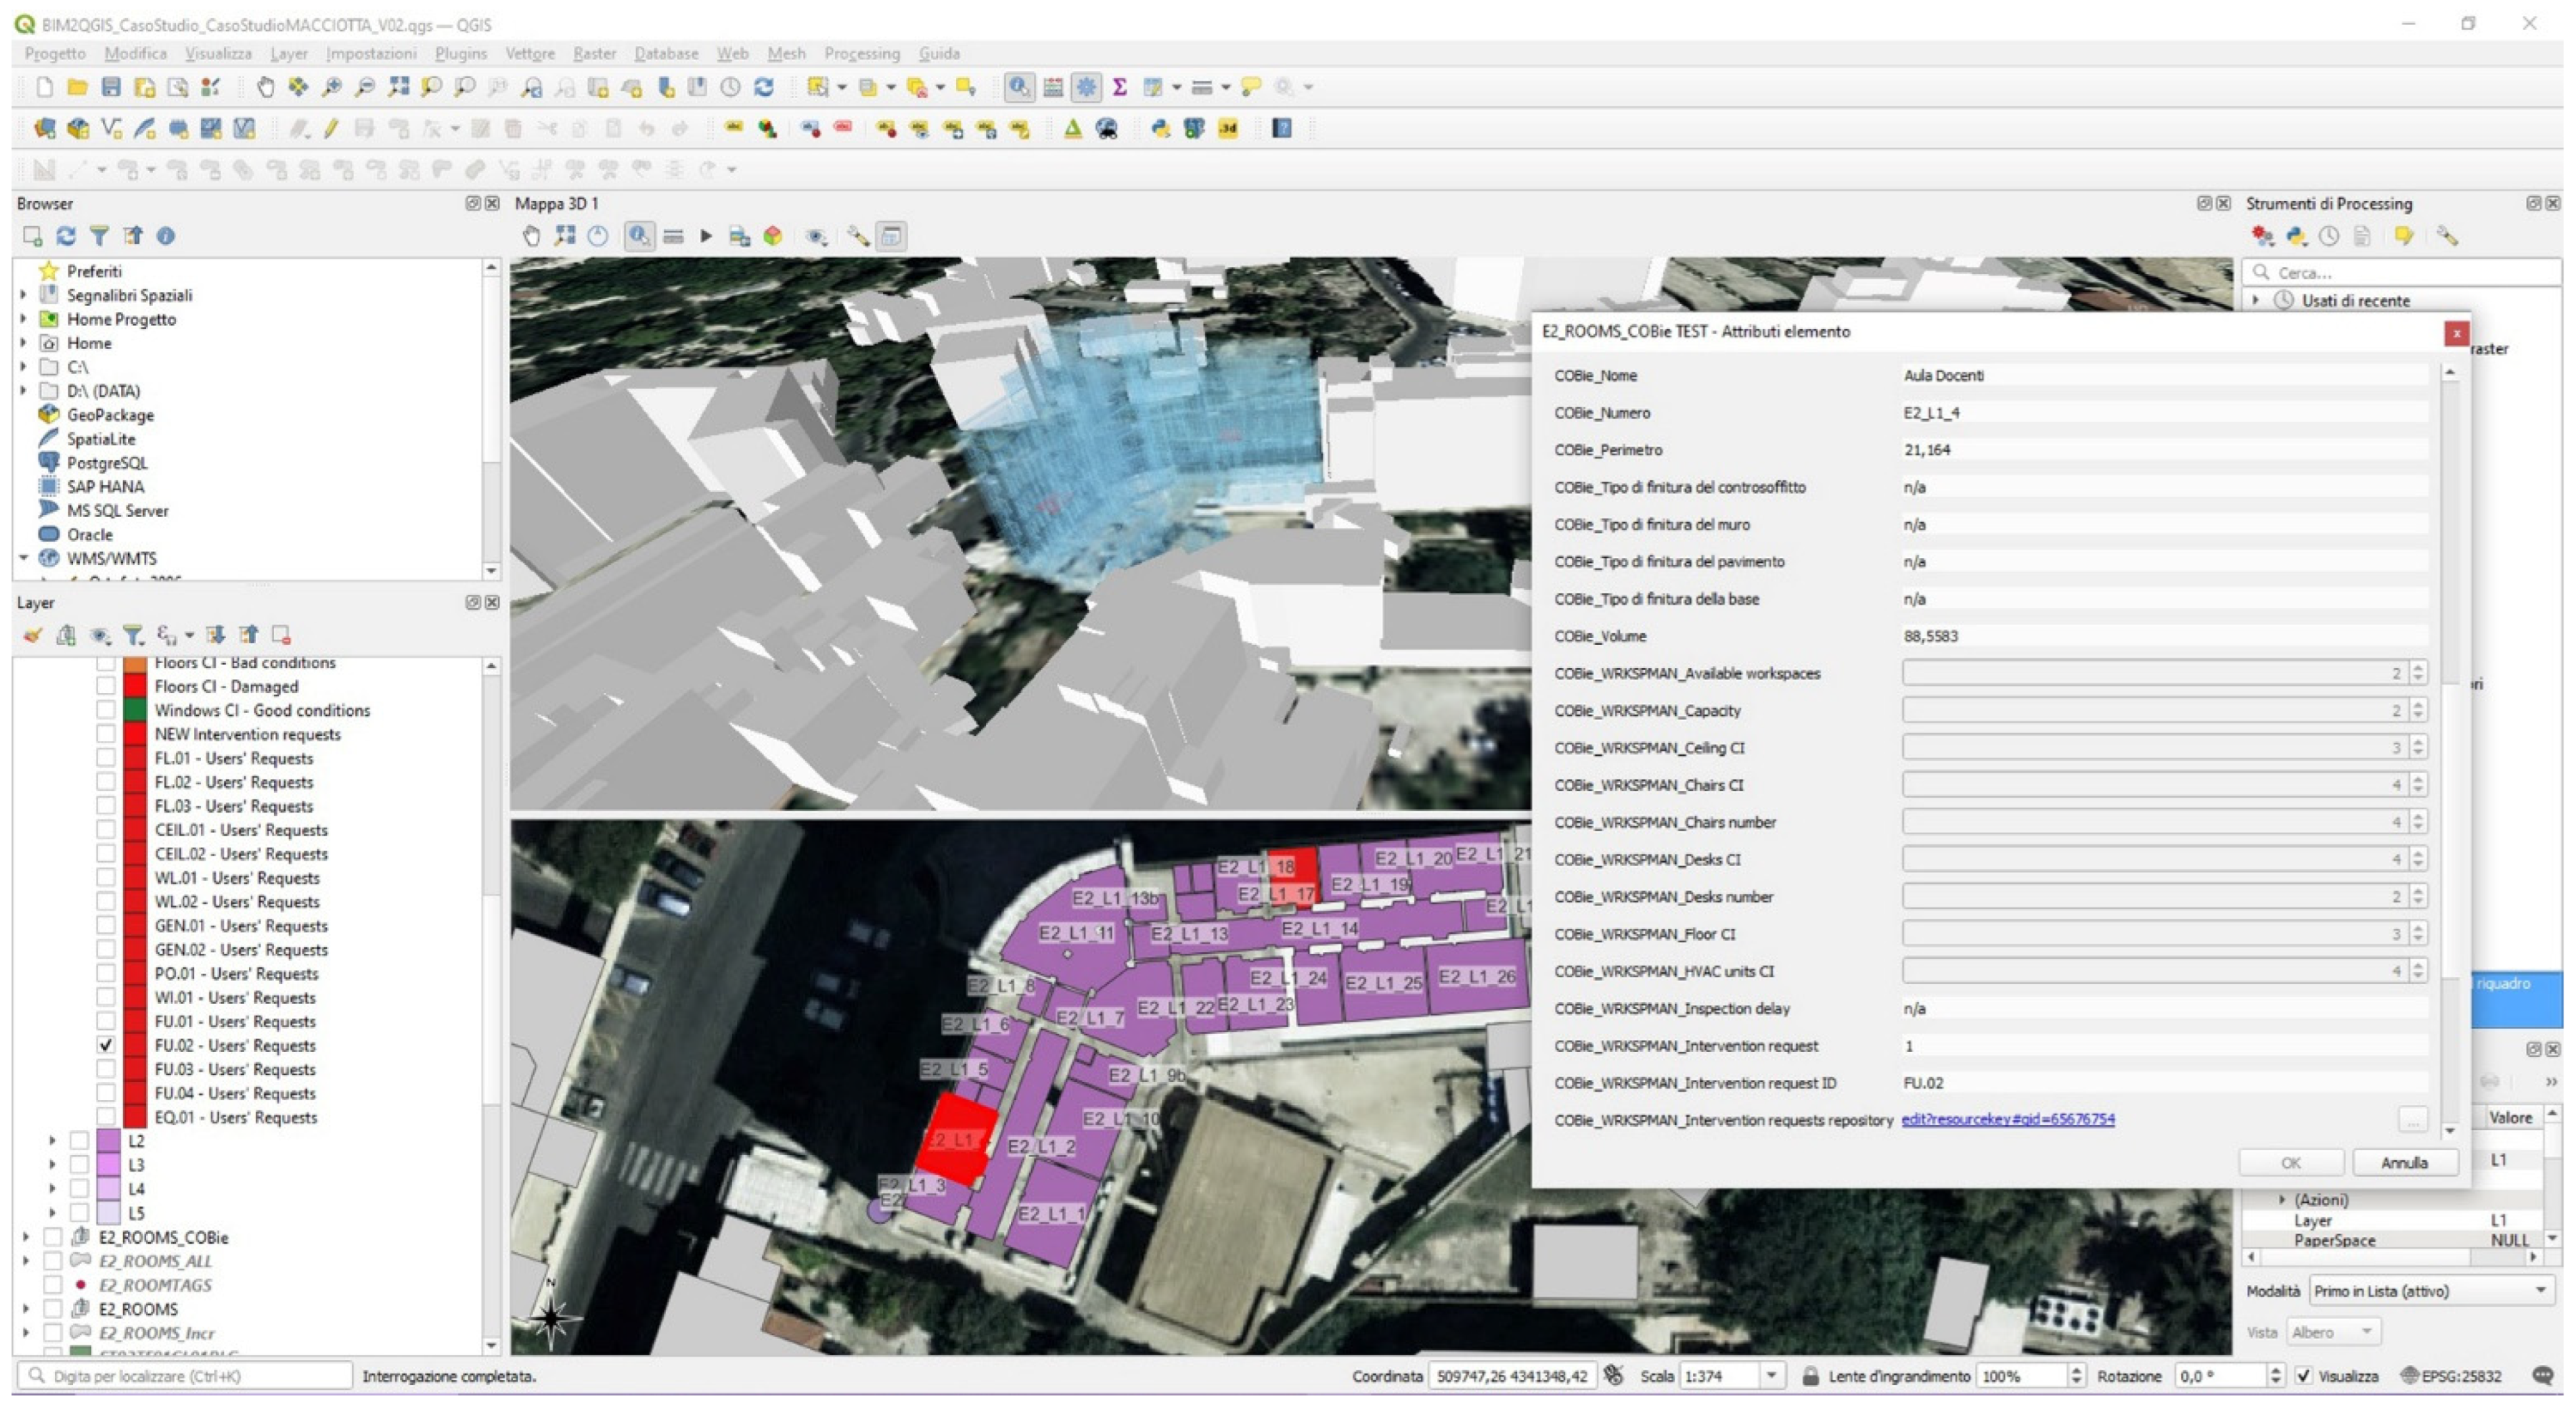Open the attribute table icon
The height and width of the screenshot is (1404, 2576).
(1052, 87)
